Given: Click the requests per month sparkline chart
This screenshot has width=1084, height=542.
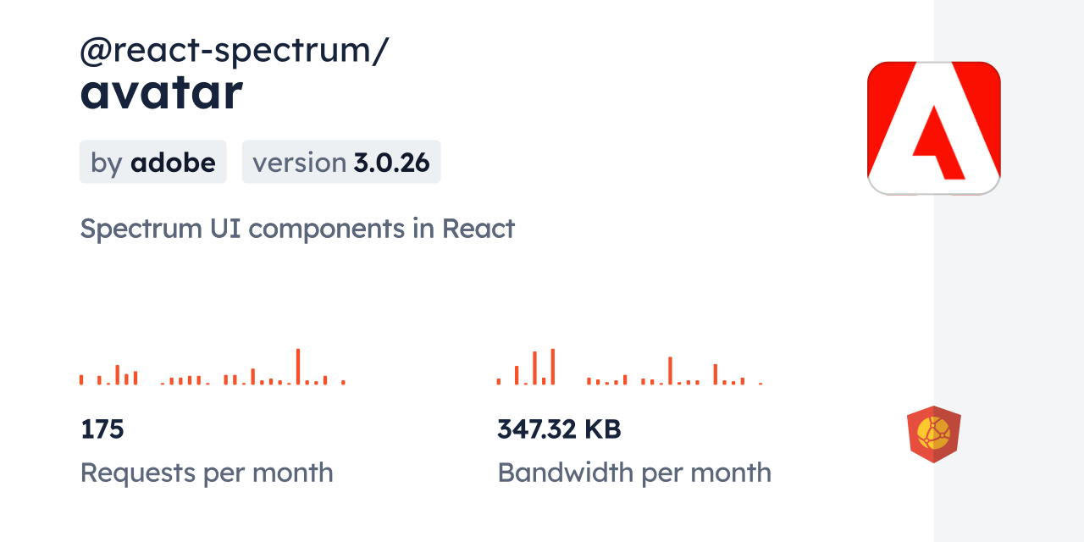Looking at the screenshot, I should pos(213,368).
